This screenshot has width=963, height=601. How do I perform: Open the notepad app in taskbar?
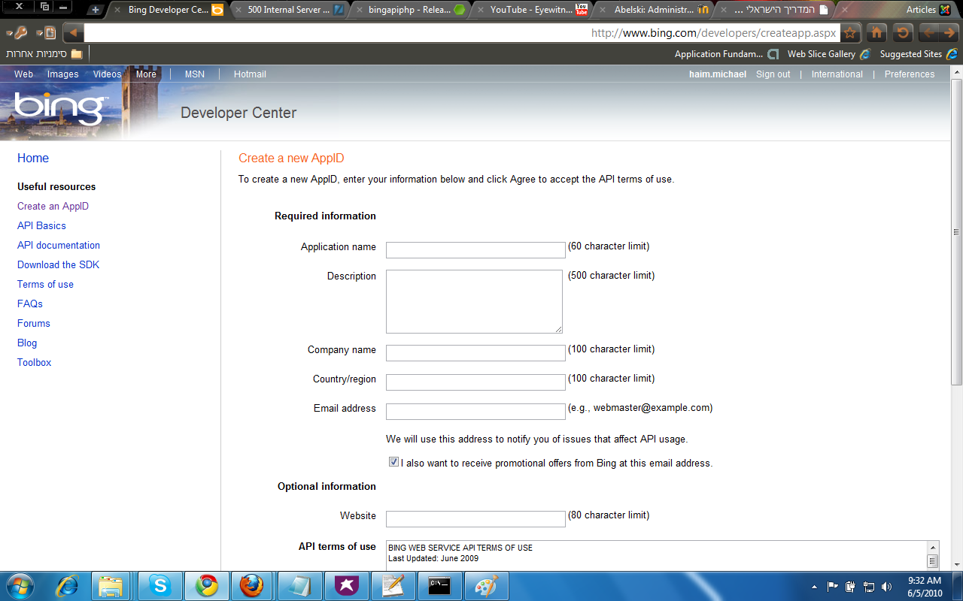click(299, 585)
